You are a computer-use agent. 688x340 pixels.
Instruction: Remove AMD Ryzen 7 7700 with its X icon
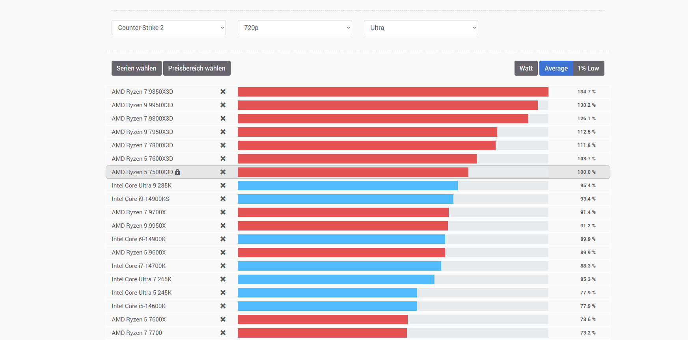pos(223,333)
